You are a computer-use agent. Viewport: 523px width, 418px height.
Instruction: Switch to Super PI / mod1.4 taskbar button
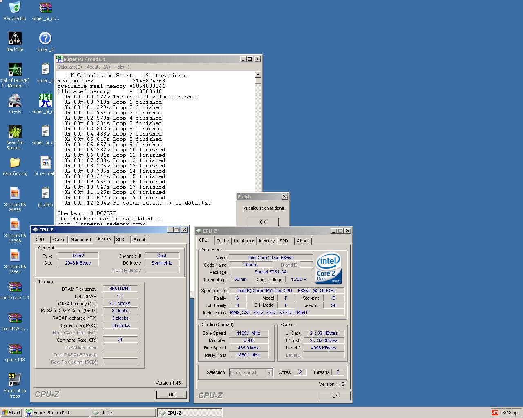click(x=56, y=413)
